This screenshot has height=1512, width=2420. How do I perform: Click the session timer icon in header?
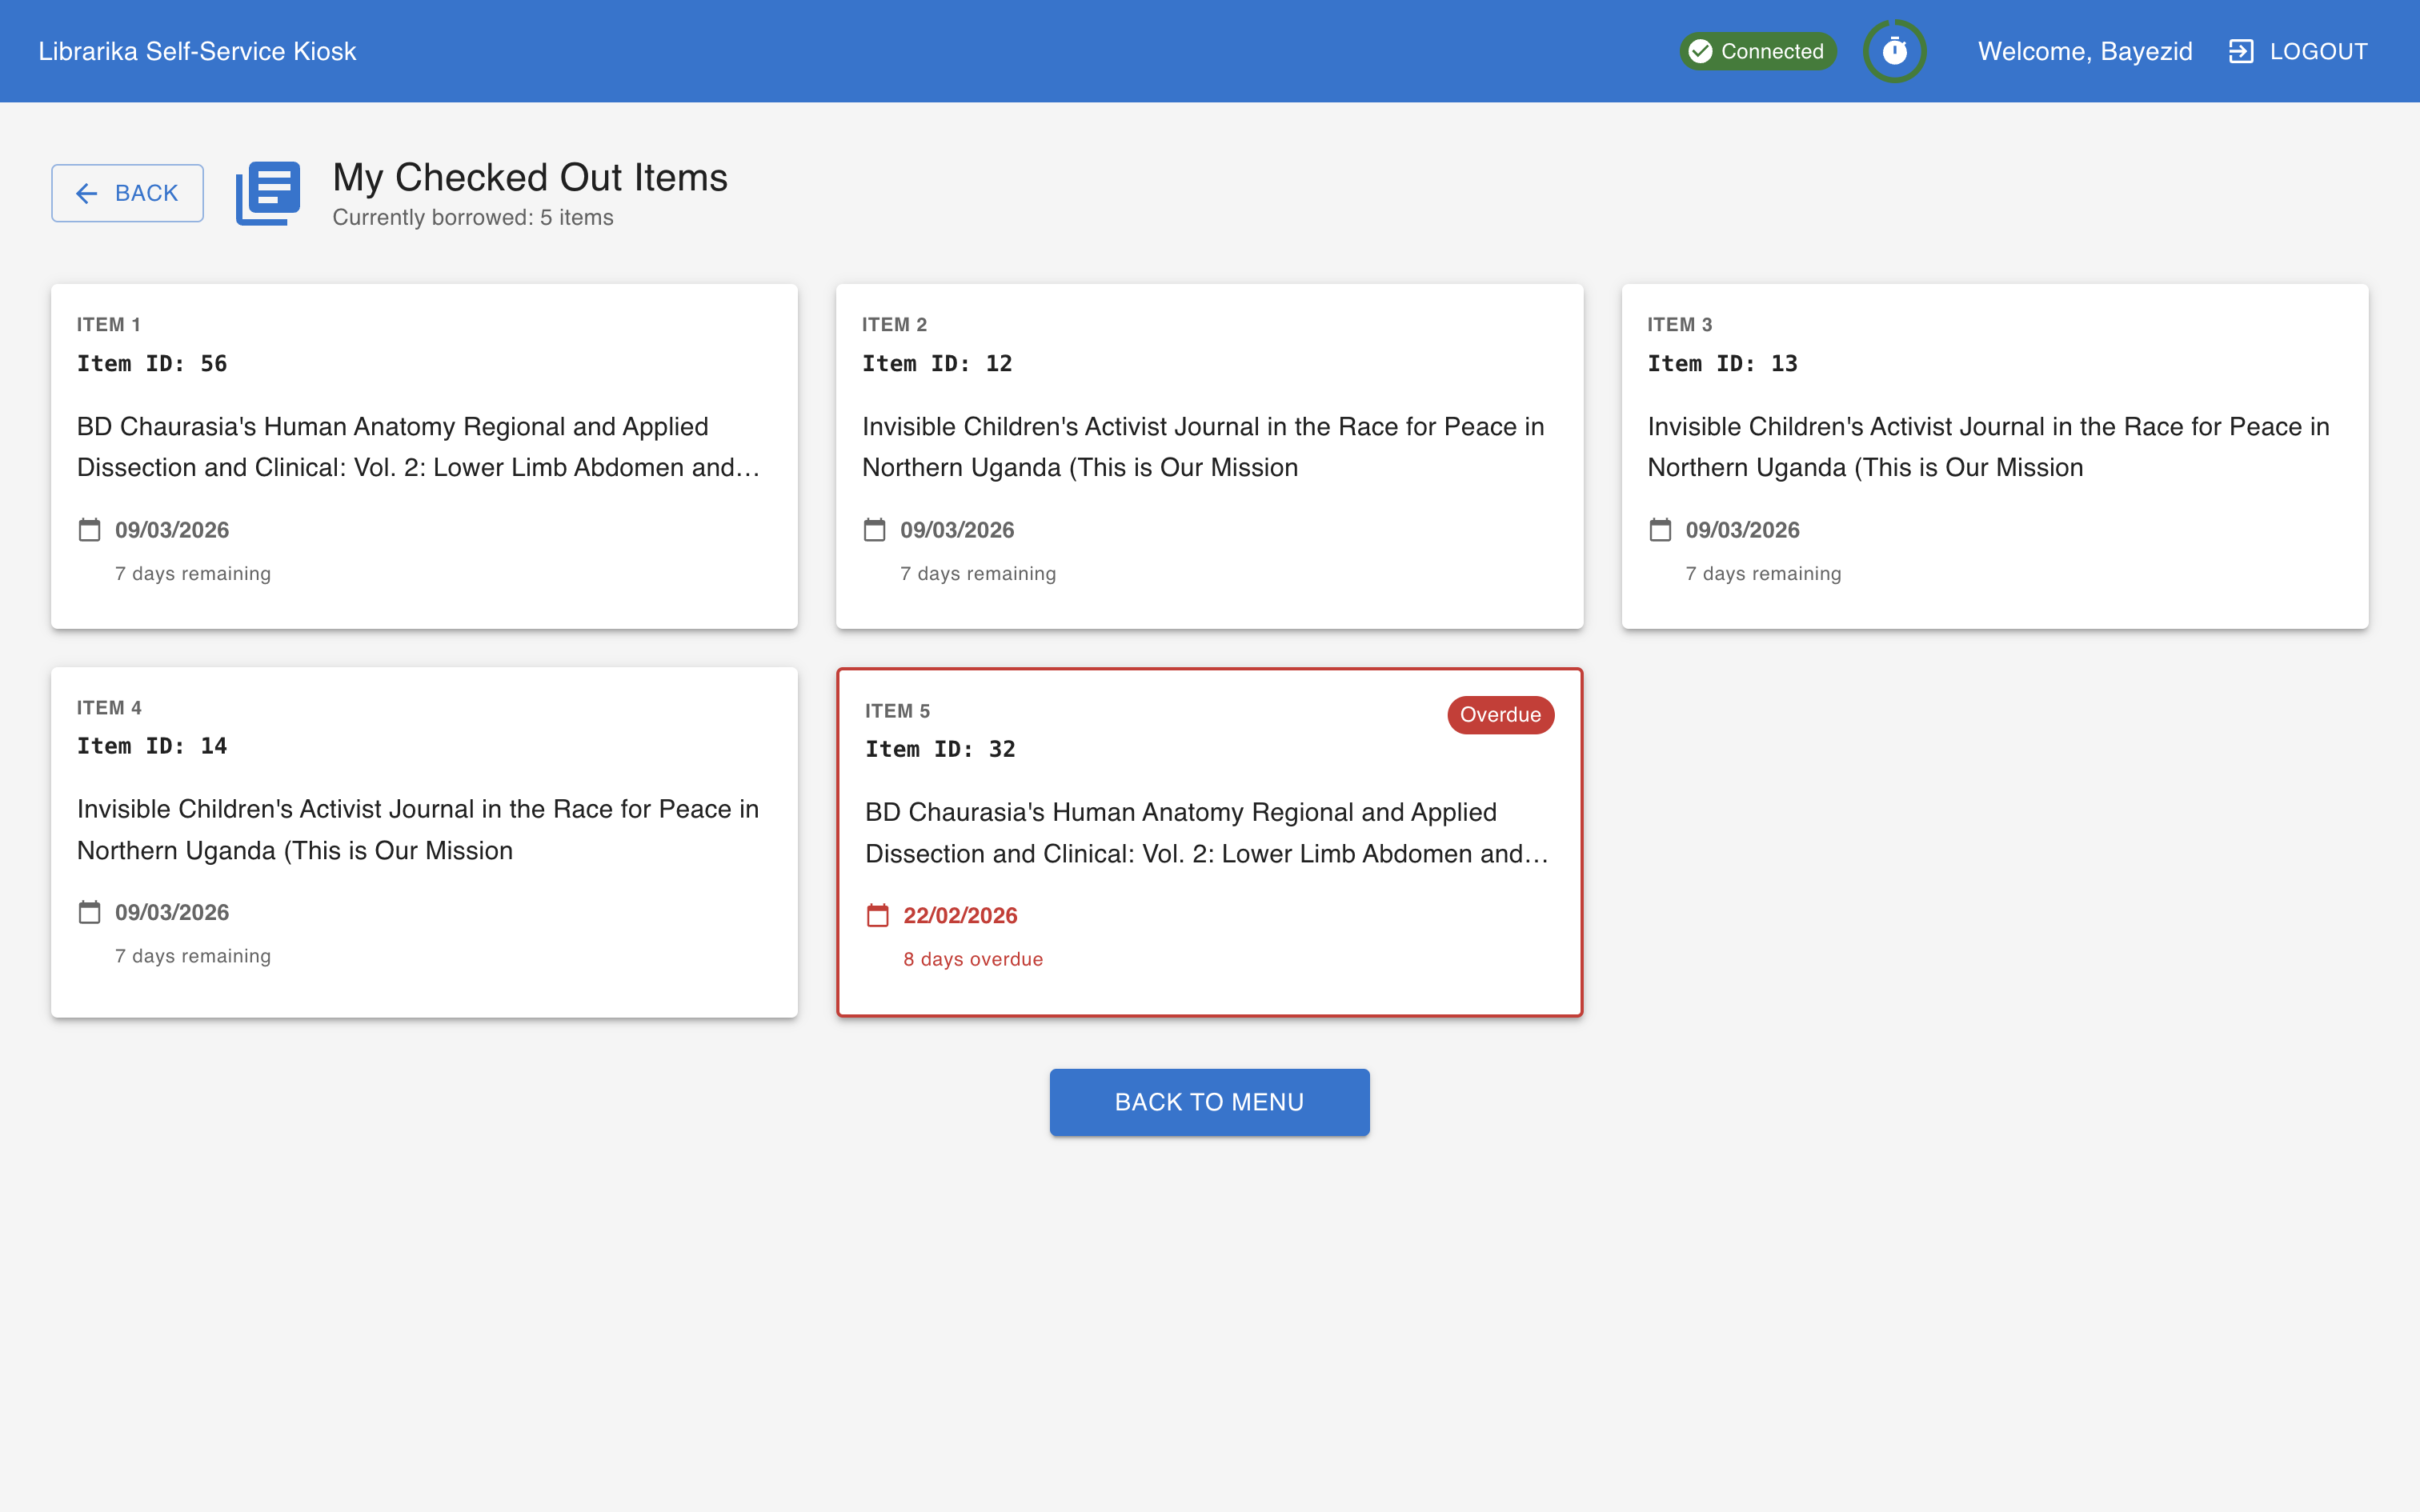pyautogui.click(x=1894, y=51)
